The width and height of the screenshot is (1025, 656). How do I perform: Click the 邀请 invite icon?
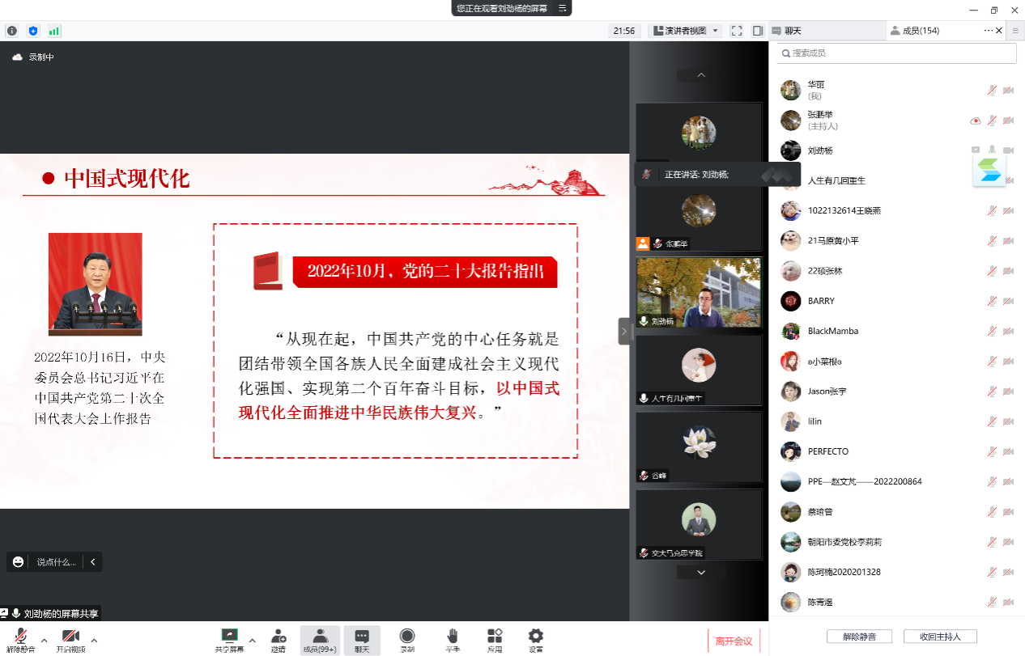pyautogui.click(x=278, y=636)
